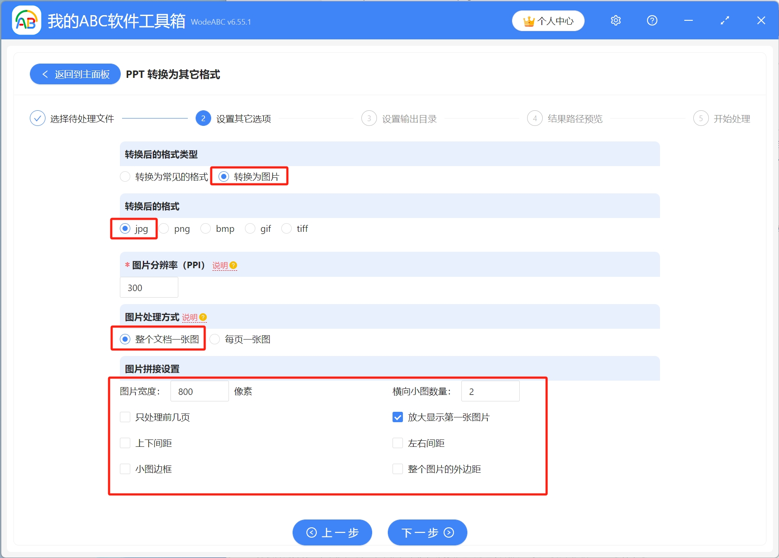The width and height of the screenshot is (779, 558).
Task: Edit the 图片分辨率 PPI value field
Action: click(149, 287)
